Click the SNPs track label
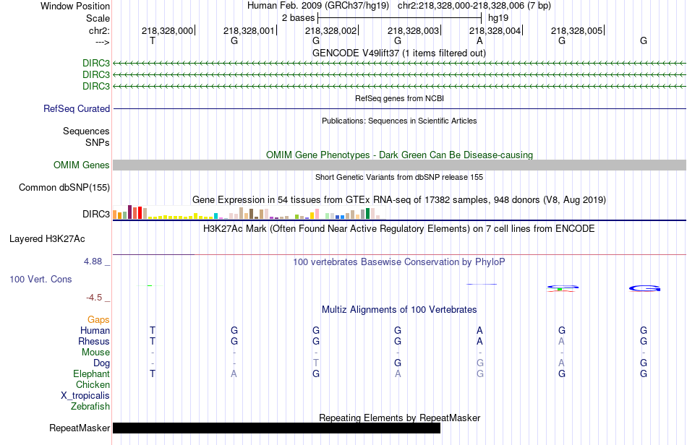687x445 pixels. click(98, 142)
